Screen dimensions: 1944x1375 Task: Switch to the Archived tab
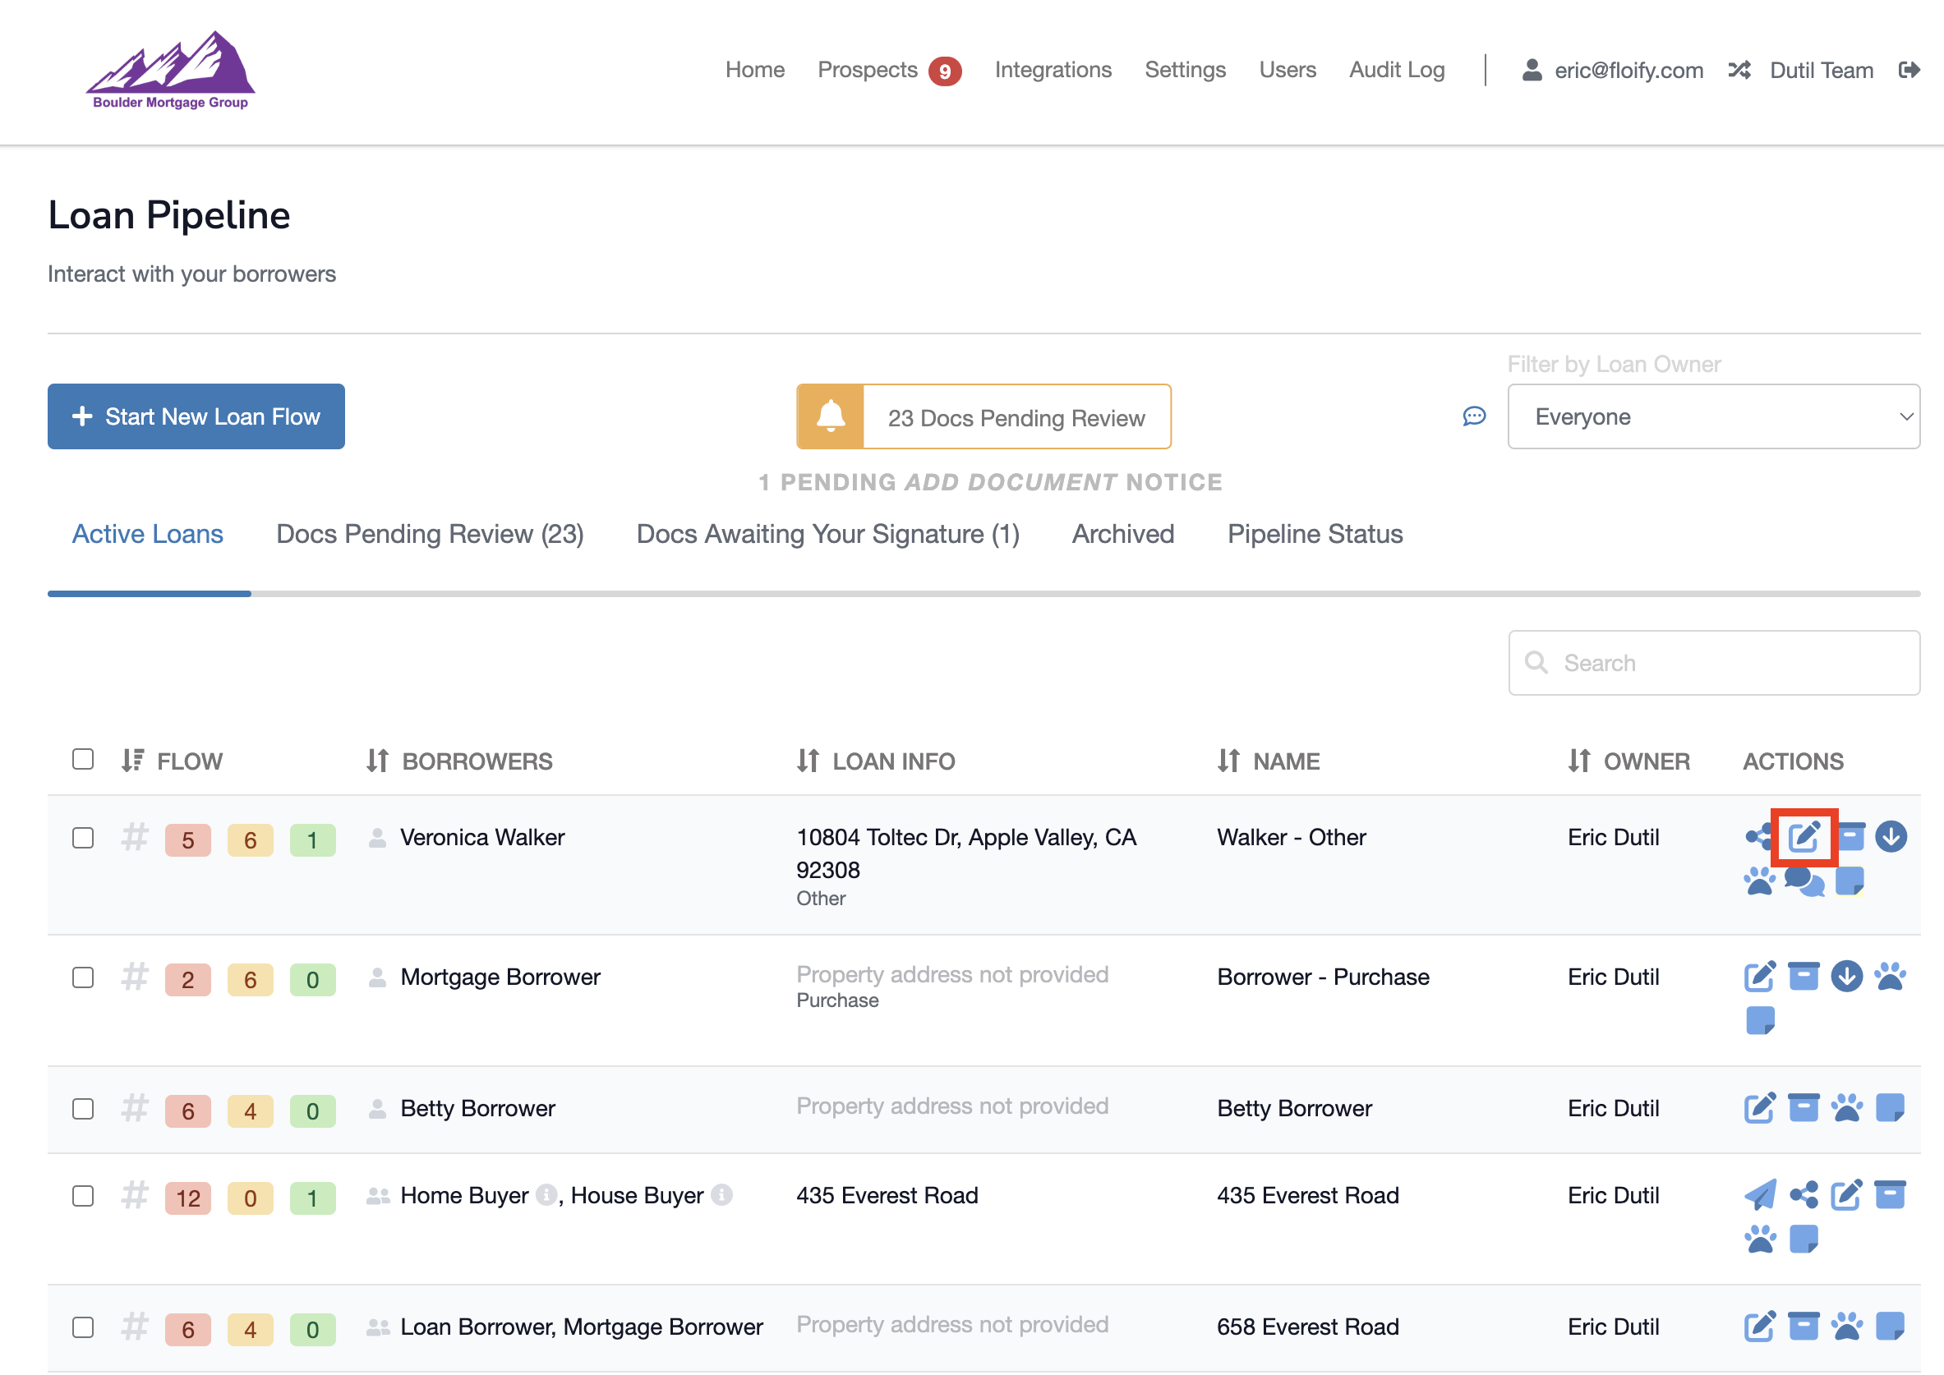pos(1122,534)
